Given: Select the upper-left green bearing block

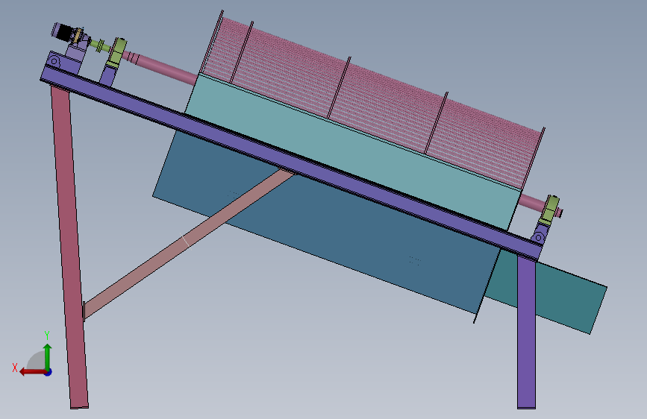Looking at the screenshot, I should click(x=117, y=51).
